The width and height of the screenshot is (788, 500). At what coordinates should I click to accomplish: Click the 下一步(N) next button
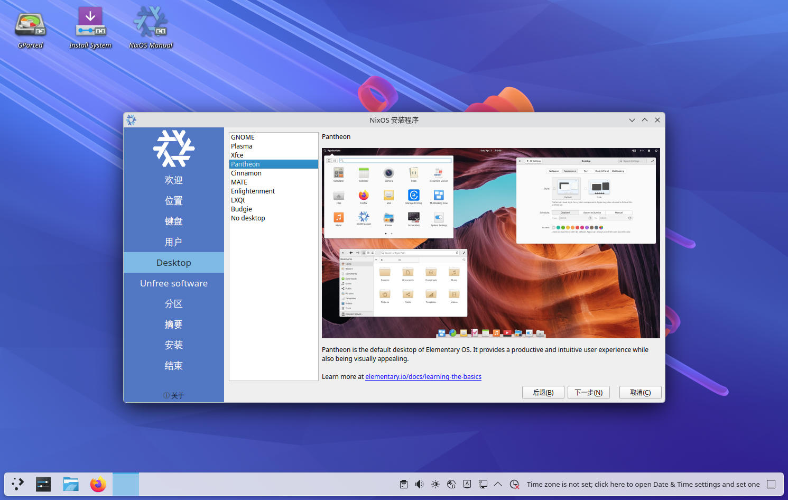[588, 393]
